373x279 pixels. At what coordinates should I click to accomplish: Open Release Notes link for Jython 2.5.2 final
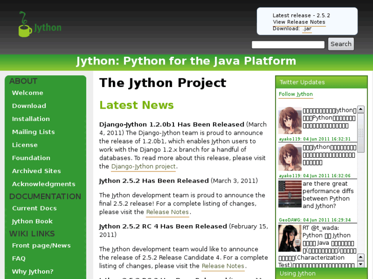[x=167, y=212]
